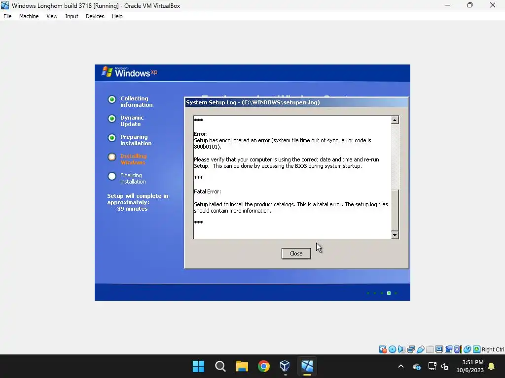505x378 pixels.
Task: Click the setup log scroll up arrow
Action: [x=395, y=120]
